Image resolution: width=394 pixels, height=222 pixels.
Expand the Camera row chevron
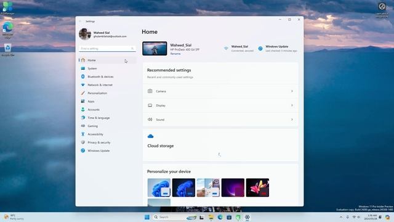(292, 91)
